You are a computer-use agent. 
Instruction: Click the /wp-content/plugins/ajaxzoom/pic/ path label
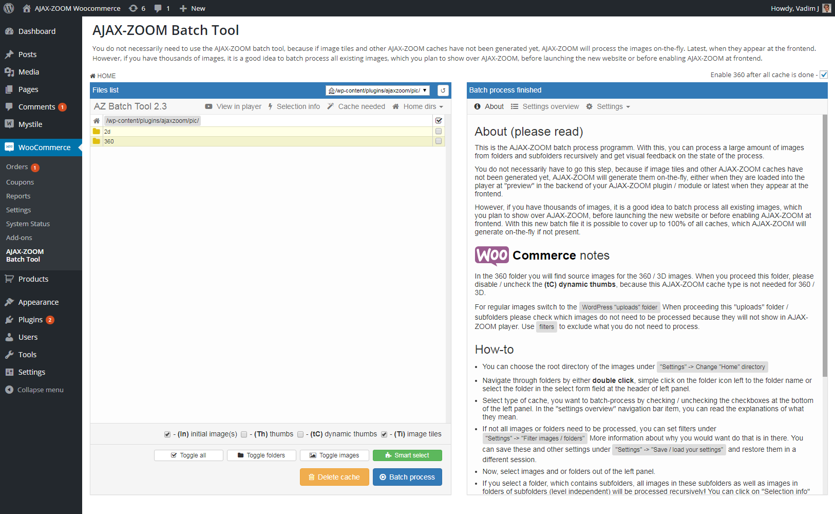(x=153, y=121)
